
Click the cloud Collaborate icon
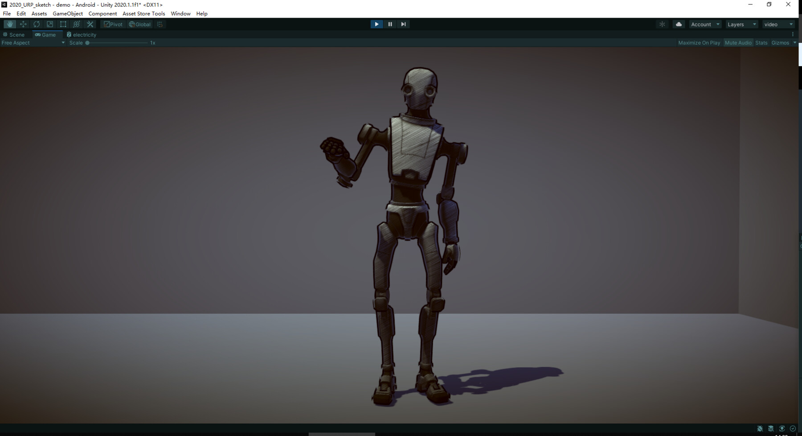[x=678, y=24]
